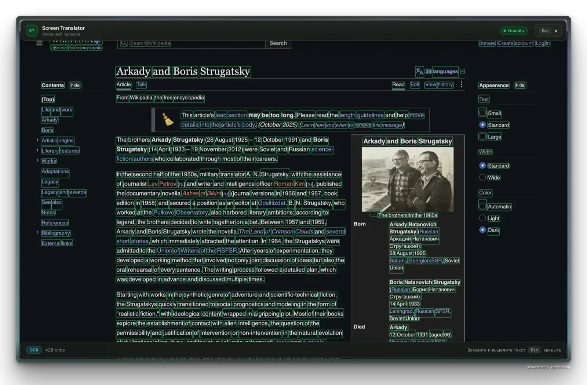Jump to (Top) in contents
587x385 pixels.
pyautogui.click(x=48, y=99)
